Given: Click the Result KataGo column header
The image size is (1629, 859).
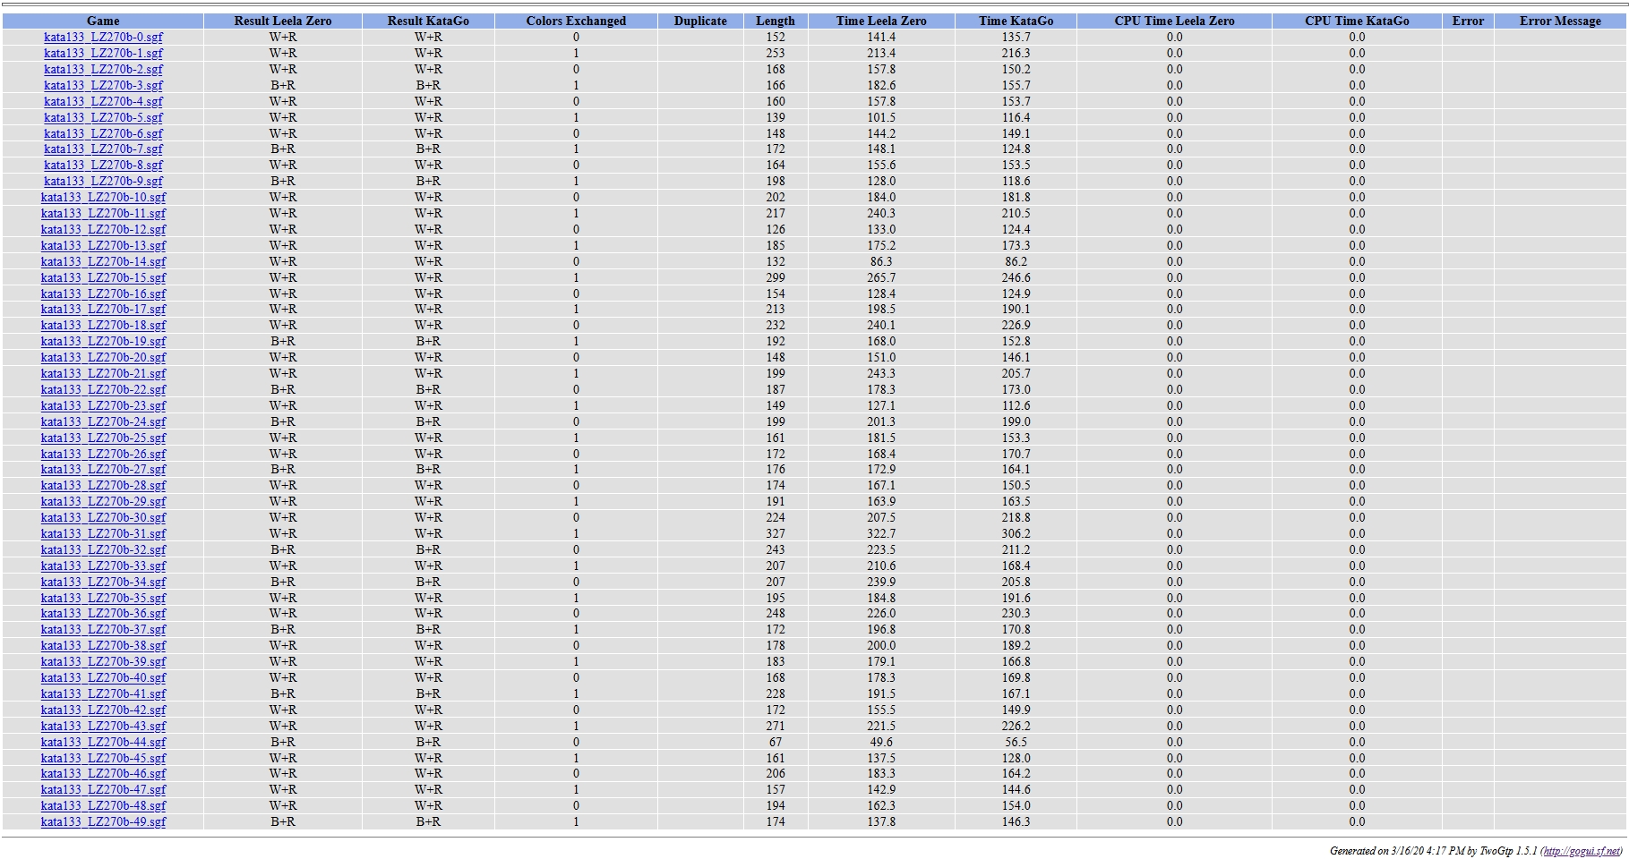Looking at the screenshot, I should (428, 21).
